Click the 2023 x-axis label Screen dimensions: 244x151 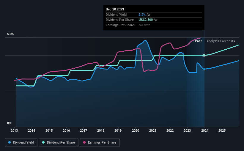point(187,130)
